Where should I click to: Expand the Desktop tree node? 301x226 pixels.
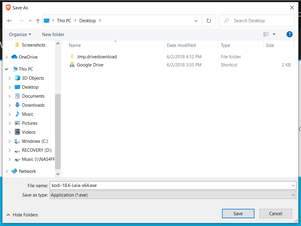(10, 87)
